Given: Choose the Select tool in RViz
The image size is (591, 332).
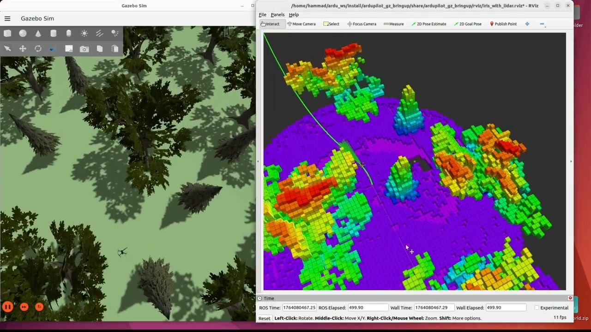Looking at the screenshot, I should pos(332,24).
